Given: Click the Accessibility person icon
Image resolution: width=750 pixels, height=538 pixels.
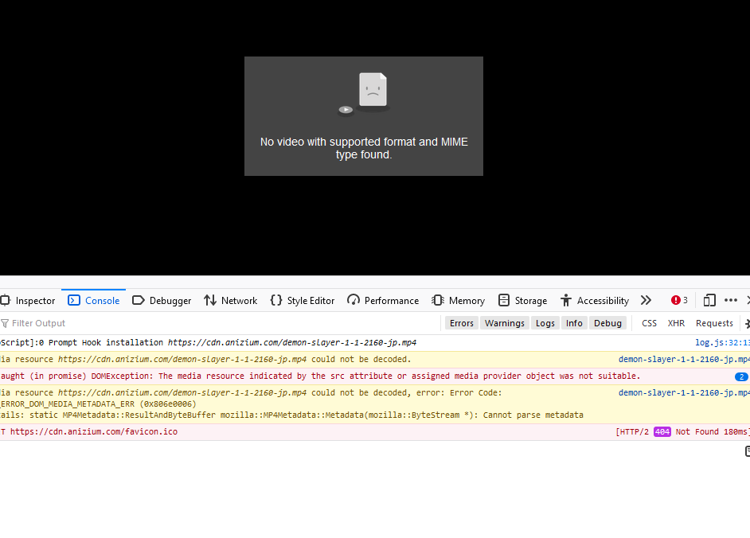Looking at the screenshot, I should tap(566, 300).
